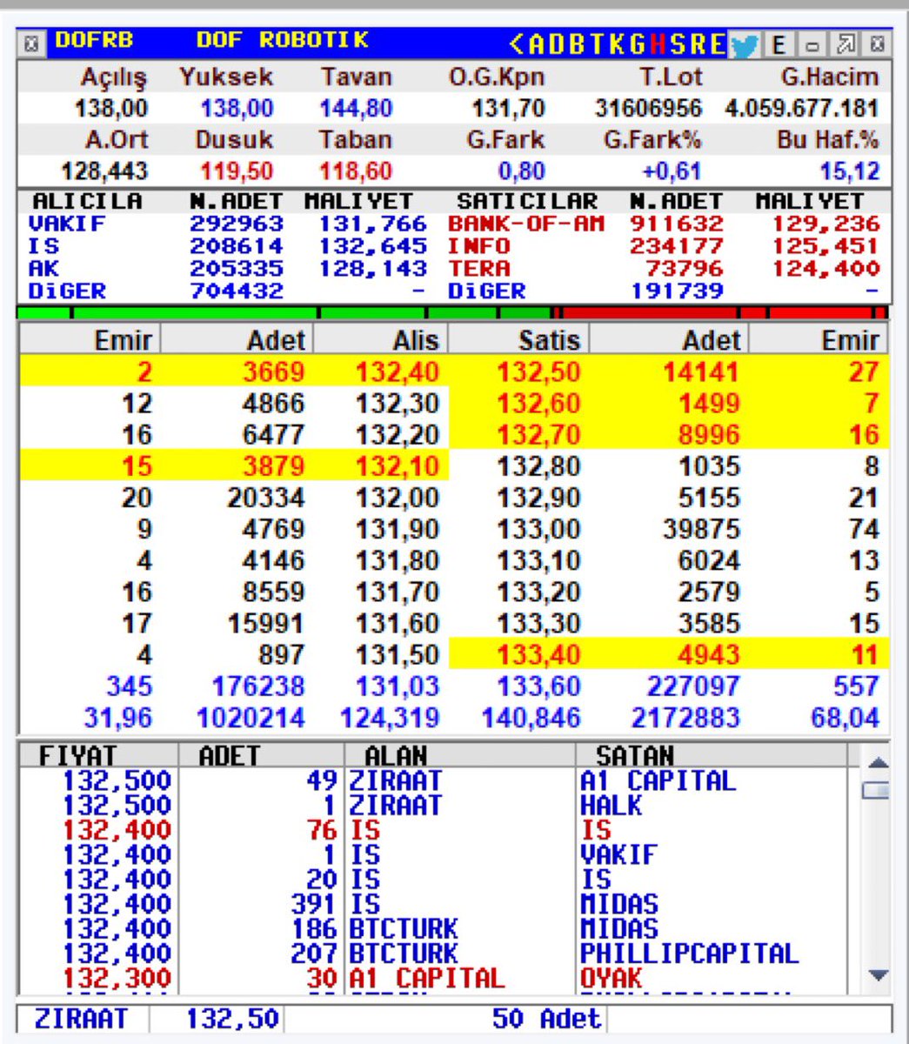This screenshot has height=1044, width=909.
Task: Select the bid price 132,00
Action: 397,498
